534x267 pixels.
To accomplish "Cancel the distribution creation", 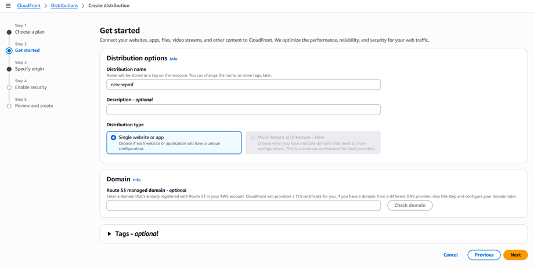I will point(450,255).
